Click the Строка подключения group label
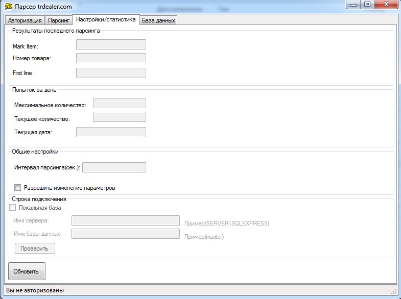The width and height of the screenshot is (401, 299). click(39, 199)
